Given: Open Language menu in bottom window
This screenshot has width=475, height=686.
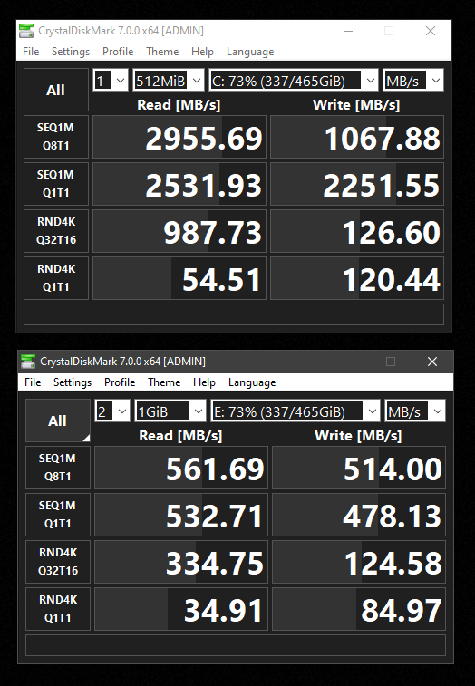Looking at the screenshot, I should click(x=252, y=382).
